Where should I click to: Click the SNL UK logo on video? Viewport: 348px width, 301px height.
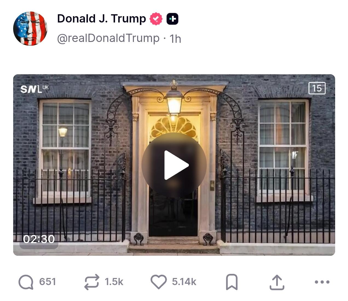pyautogui.click(x=34, y=89)
